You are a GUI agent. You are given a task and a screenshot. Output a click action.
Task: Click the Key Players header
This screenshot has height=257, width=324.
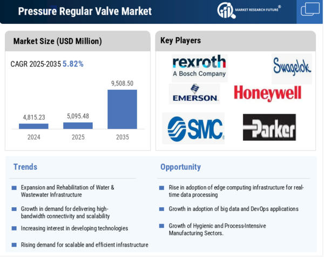click(x=180, y=41)
